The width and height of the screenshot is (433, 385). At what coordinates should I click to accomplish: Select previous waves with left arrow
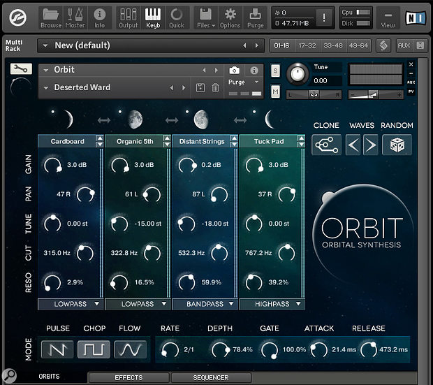(353, 145)
